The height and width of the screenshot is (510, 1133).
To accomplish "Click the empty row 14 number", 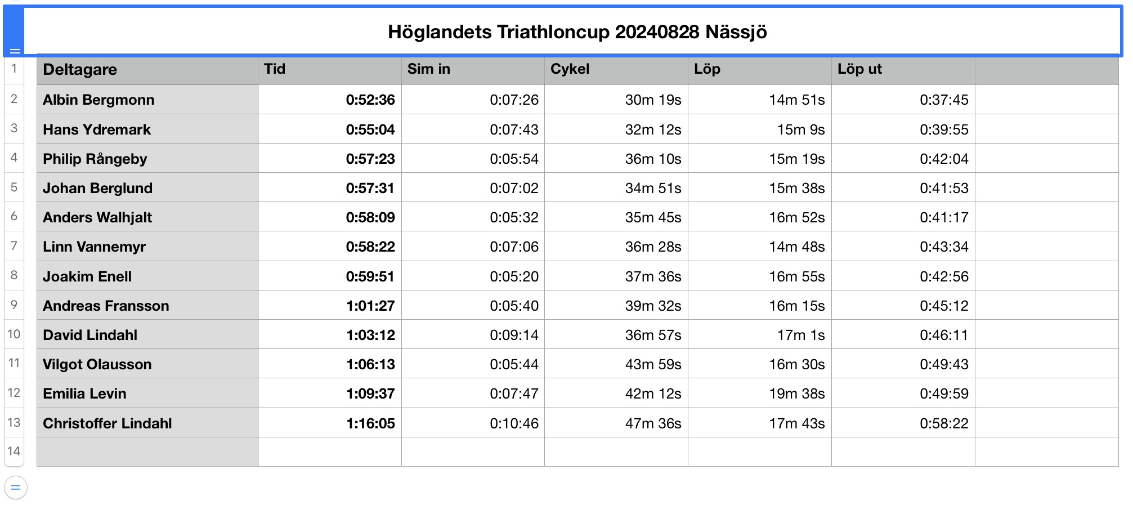I will pos(14,451).
